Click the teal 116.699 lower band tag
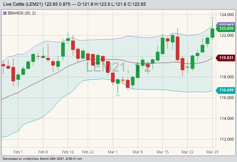 click(x=225, y=90)
